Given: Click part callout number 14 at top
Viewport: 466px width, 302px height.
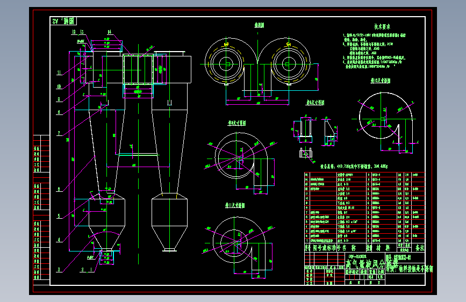Looking at the screenshot, I should (x=109, y=32).
